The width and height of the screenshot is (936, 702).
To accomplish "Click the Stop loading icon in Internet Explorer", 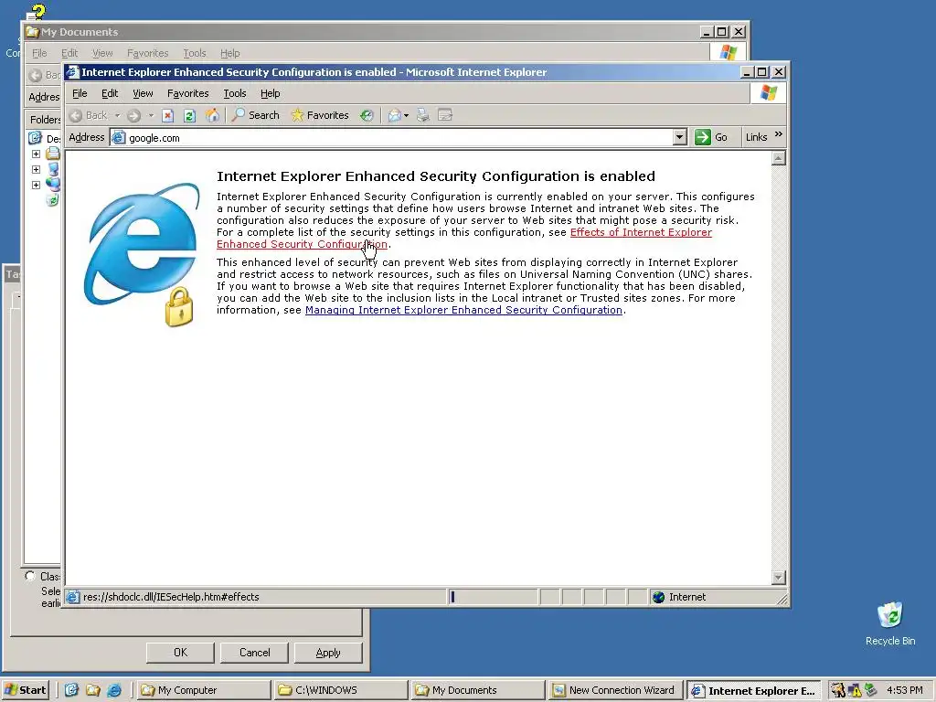I will (x=168, y=115).
